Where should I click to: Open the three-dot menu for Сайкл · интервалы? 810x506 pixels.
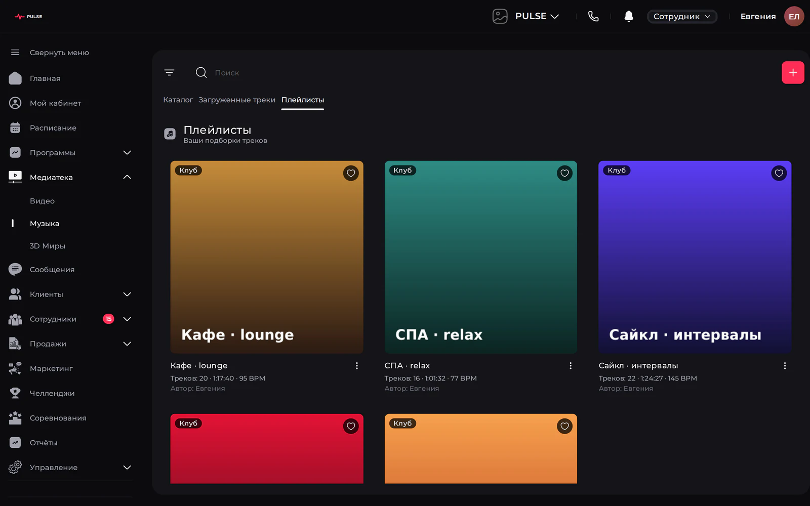[785, 366]
